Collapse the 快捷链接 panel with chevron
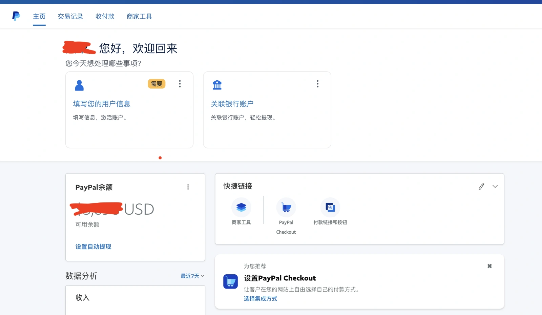This screenshot has height=315, width=542. [495, 186]
